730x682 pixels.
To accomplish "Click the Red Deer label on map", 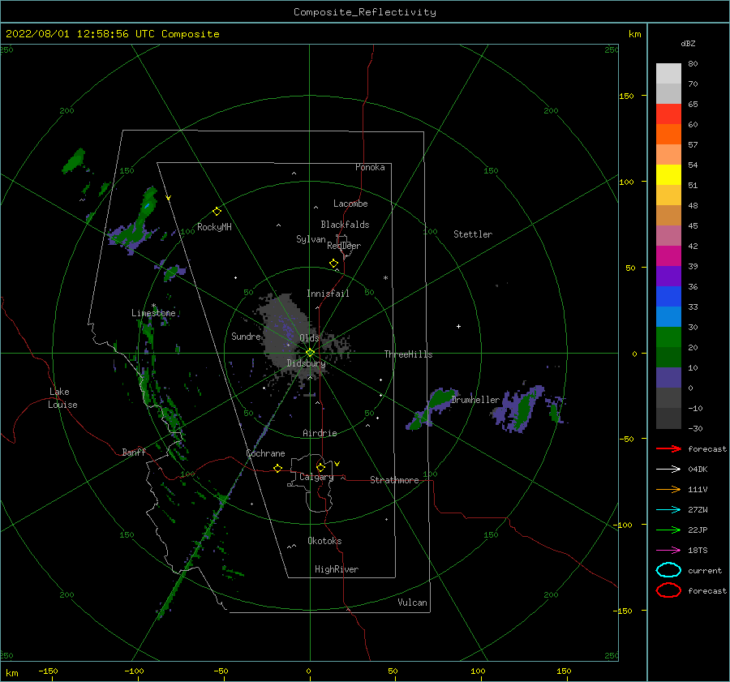I will coord(344,246).
